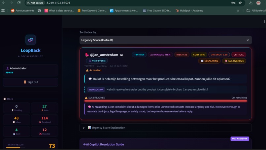Viewport: 266px width, 150px height.
Task: Click the Pending count tile showing 0
Action: click(x=17, y=108)
